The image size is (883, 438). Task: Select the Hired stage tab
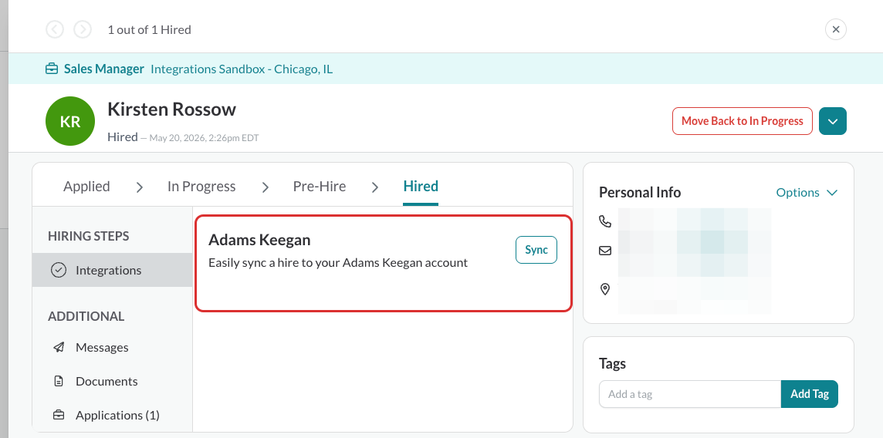tap(421, 186)
